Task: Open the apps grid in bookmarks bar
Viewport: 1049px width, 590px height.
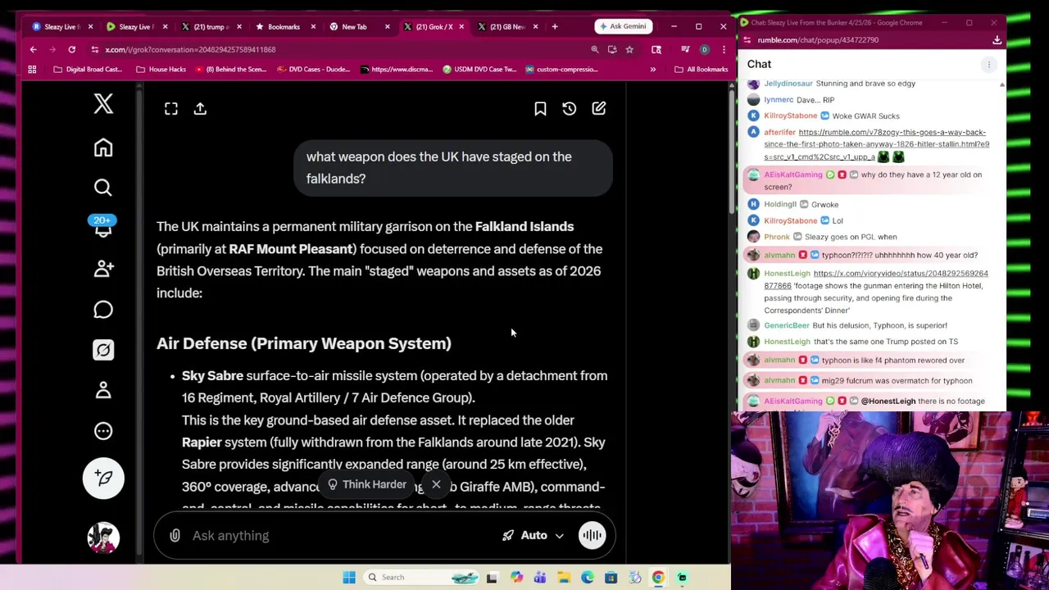Action: coord(32,70)
